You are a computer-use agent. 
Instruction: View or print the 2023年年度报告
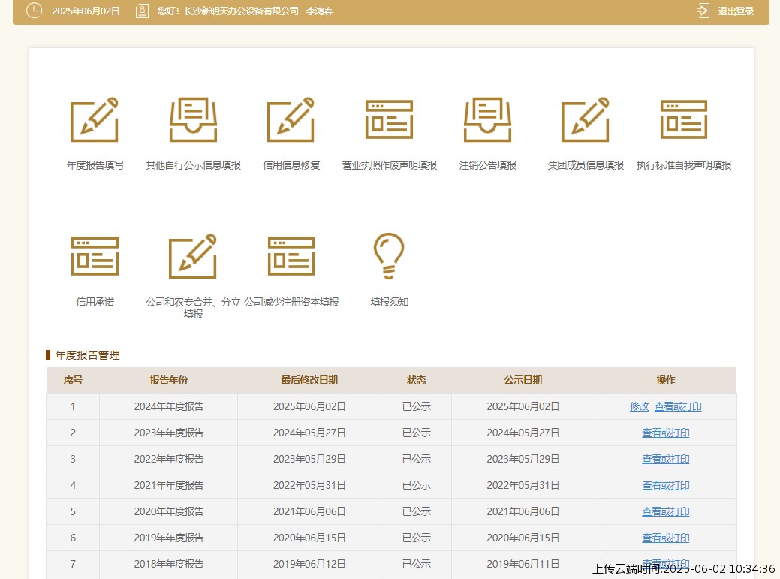(666, 433)
